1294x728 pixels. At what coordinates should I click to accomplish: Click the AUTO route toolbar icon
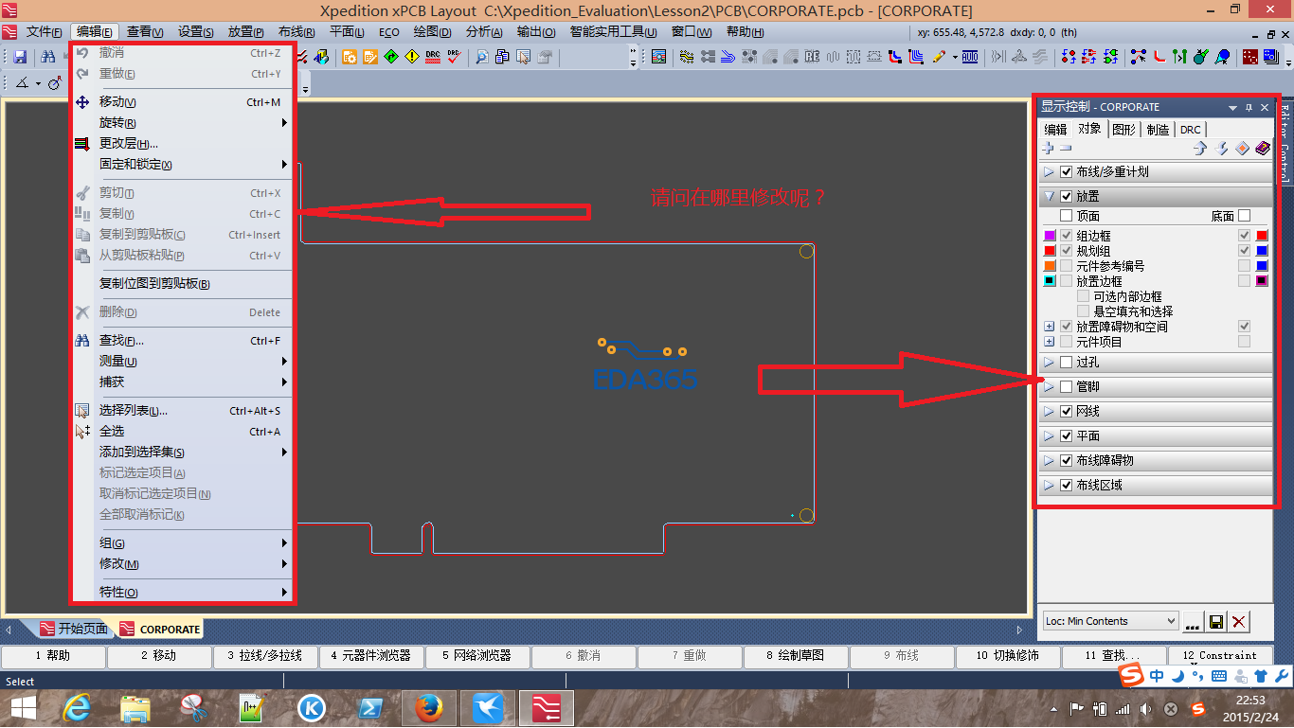970,57
